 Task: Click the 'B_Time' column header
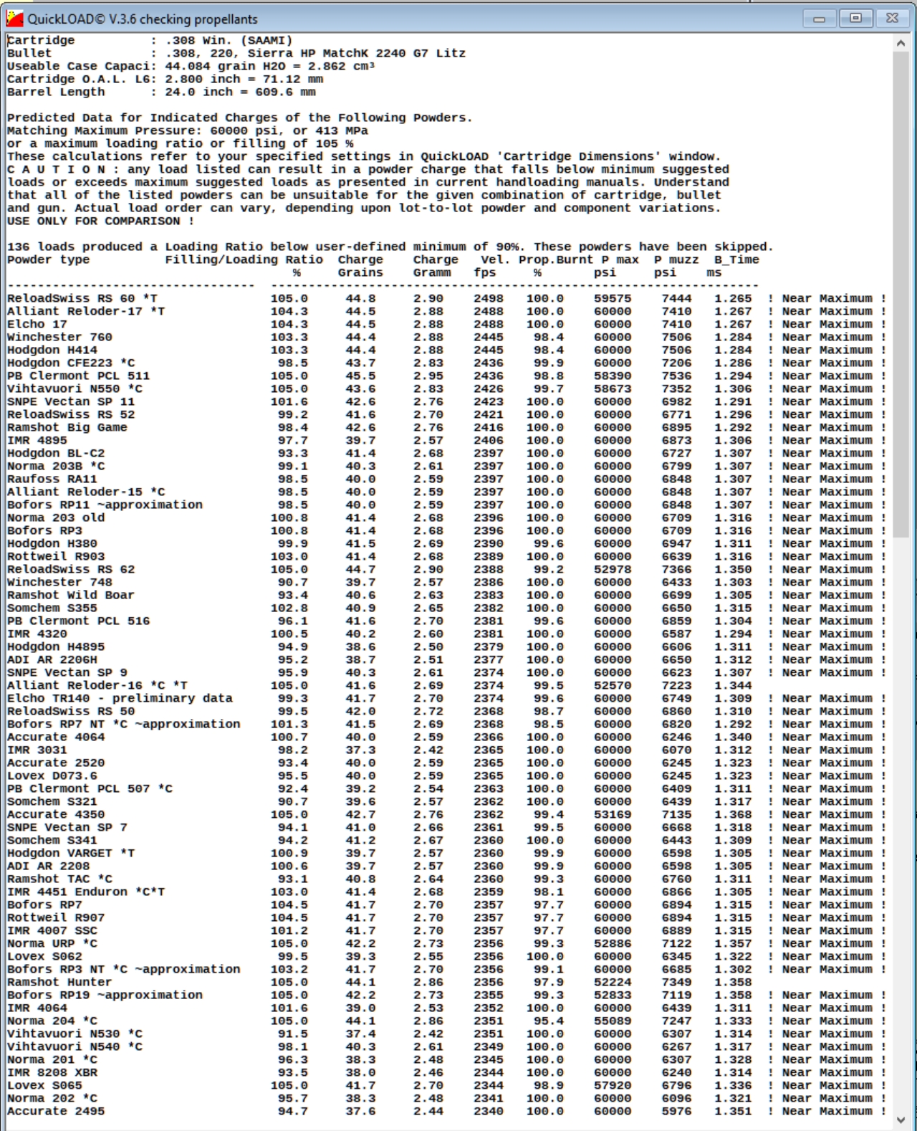pyautogui.click(x=736, y=260)
